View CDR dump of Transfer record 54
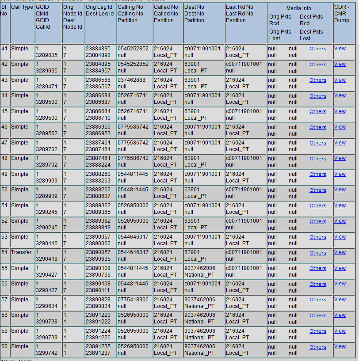This screenshot has height=361, width=359. (x=340, y=252)
